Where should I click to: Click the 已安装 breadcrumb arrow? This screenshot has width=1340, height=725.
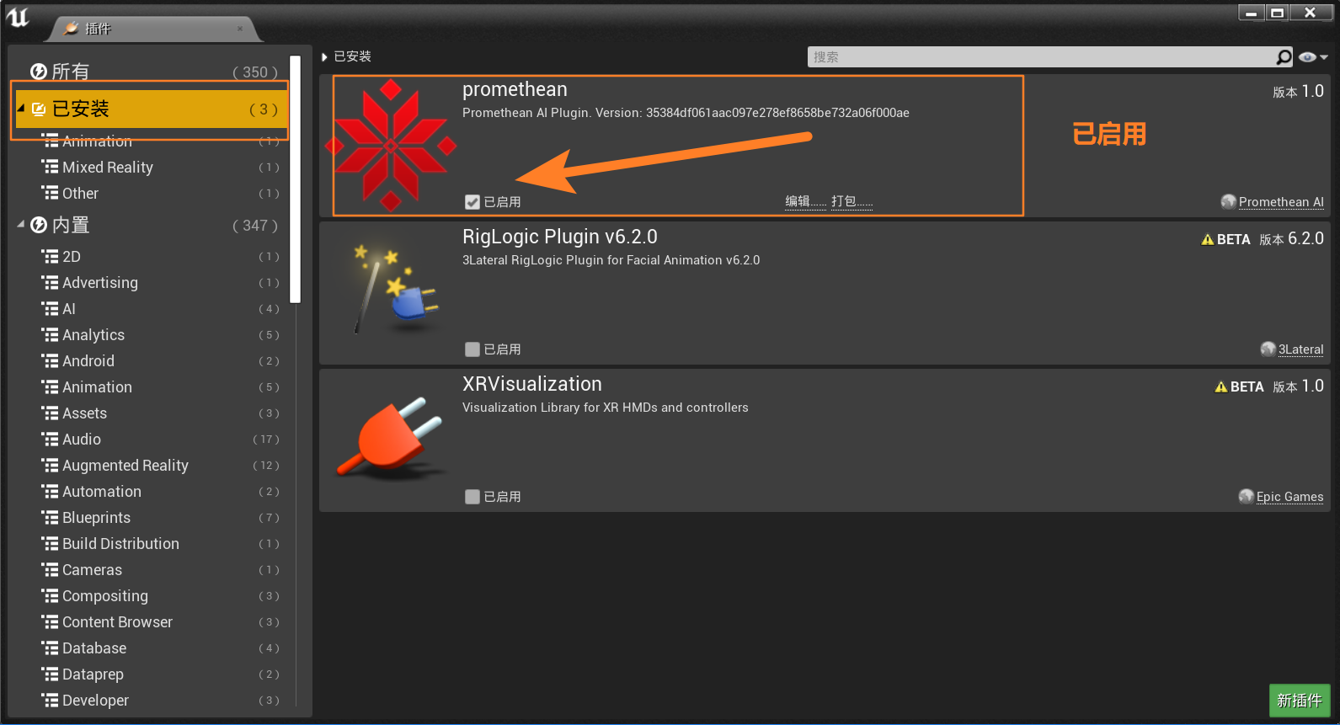324,56
